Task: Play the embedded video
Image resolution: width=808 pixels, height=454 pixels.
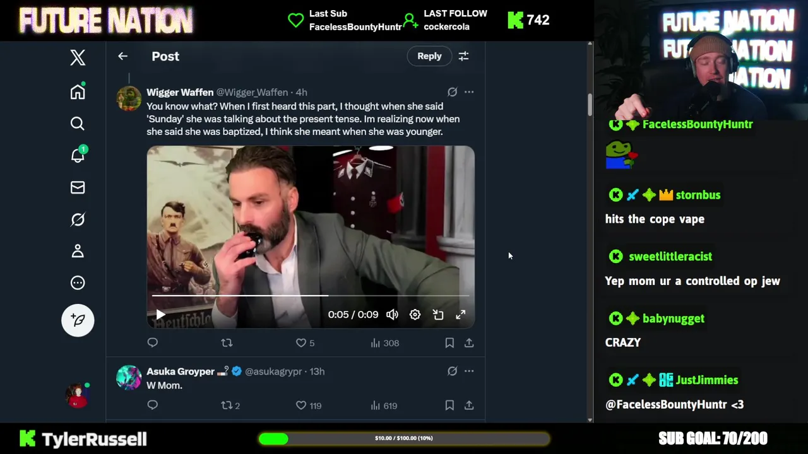Action: pyautogui.click(x=160, y=315)
